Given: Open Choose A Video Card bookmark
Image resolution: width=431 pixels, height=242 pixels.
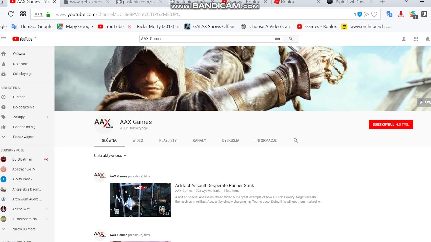Looking at the screenshot, I should pyautogui.click(x=266, y=26).
